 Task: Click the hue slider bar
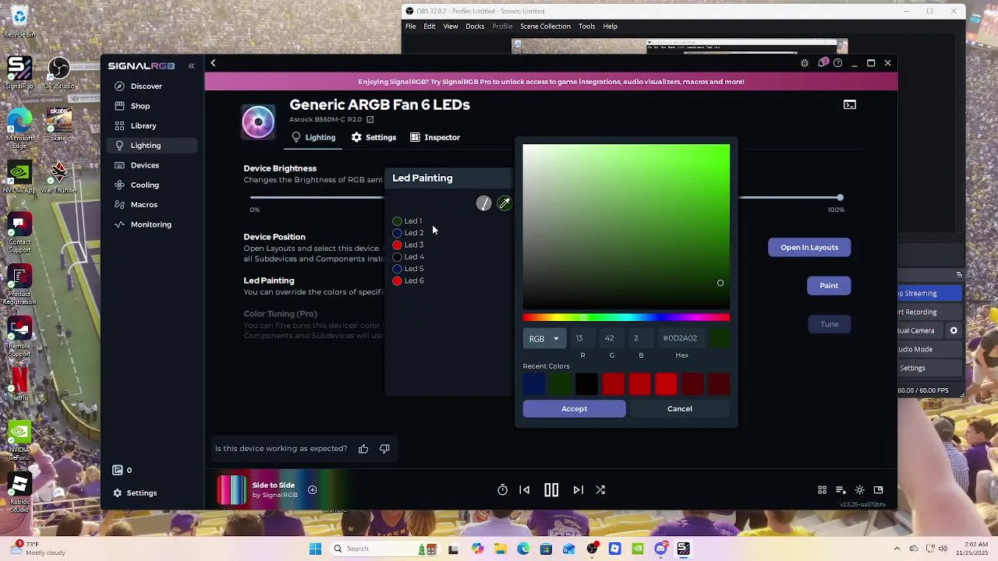coord(626,317)
